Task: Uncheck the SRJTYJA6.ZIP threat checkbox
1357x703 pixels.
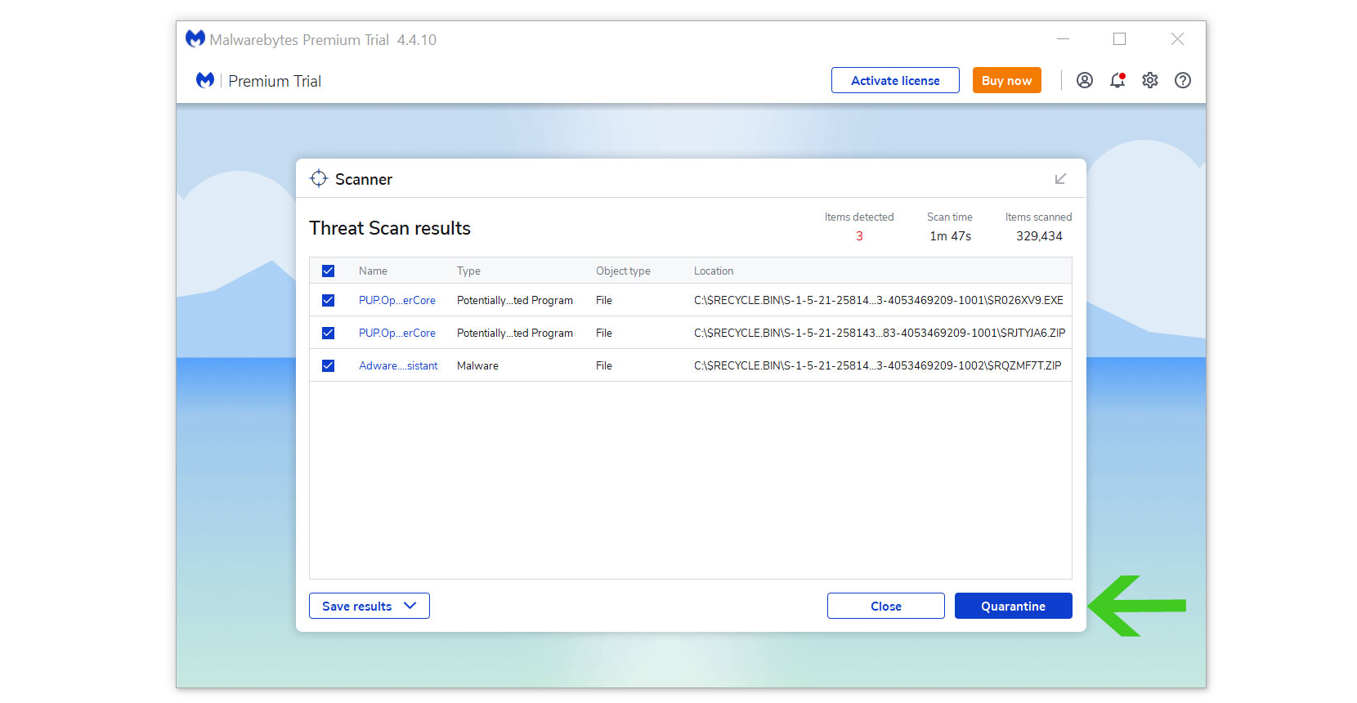Action: tap(328, 333)
